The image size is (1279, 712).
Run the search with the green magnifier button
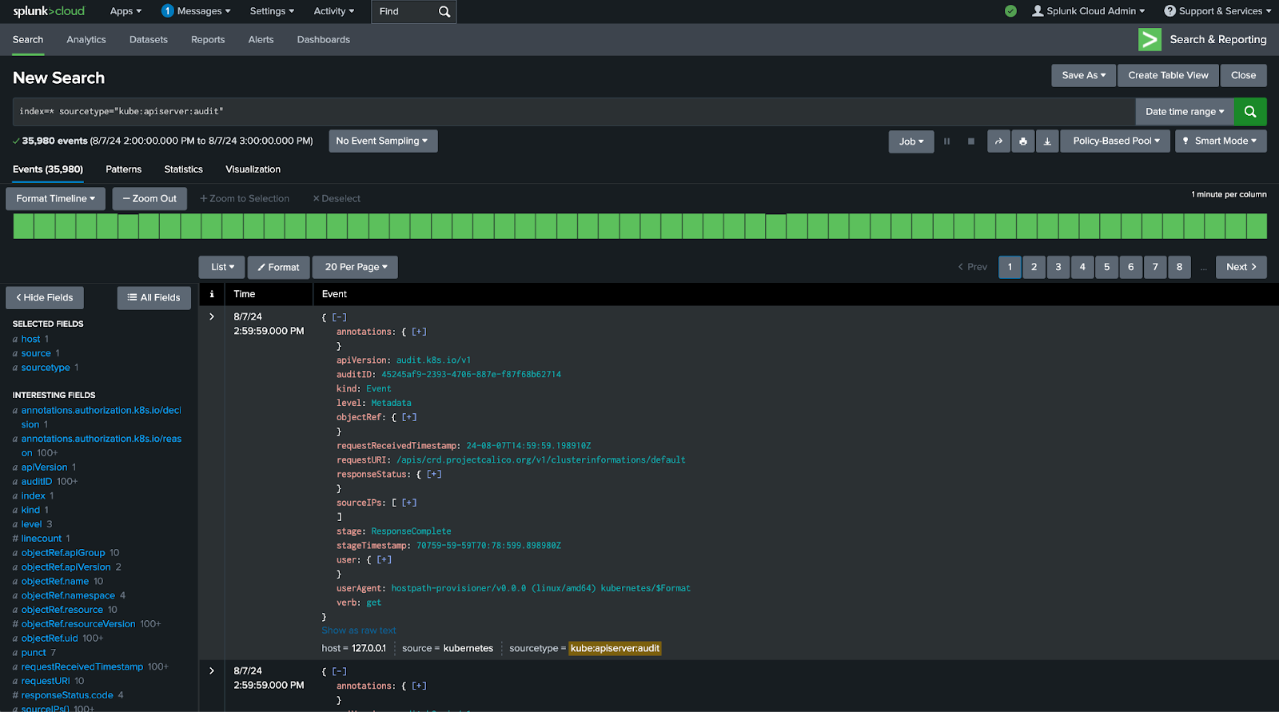click(1250, 112)
